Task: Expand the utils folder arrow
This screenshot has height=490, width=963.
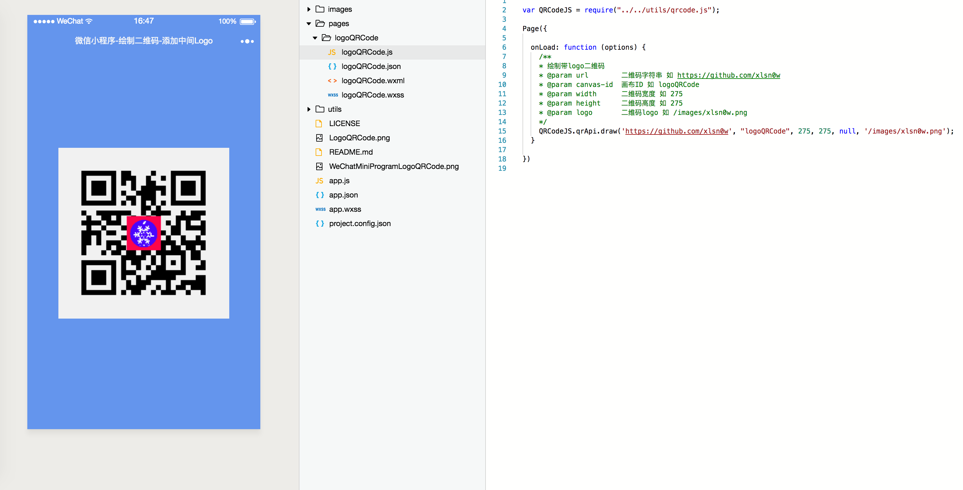Action: [309, 109]
